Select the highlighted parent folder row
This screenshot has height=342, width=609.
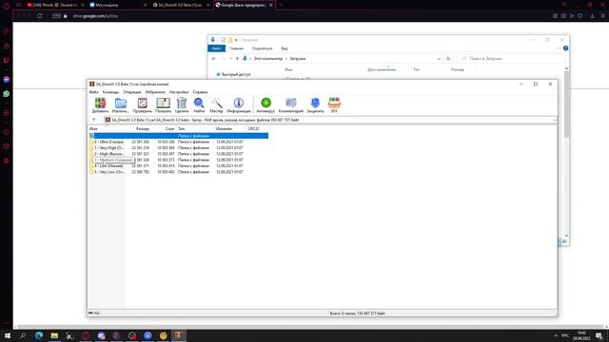tap(179, 136)
